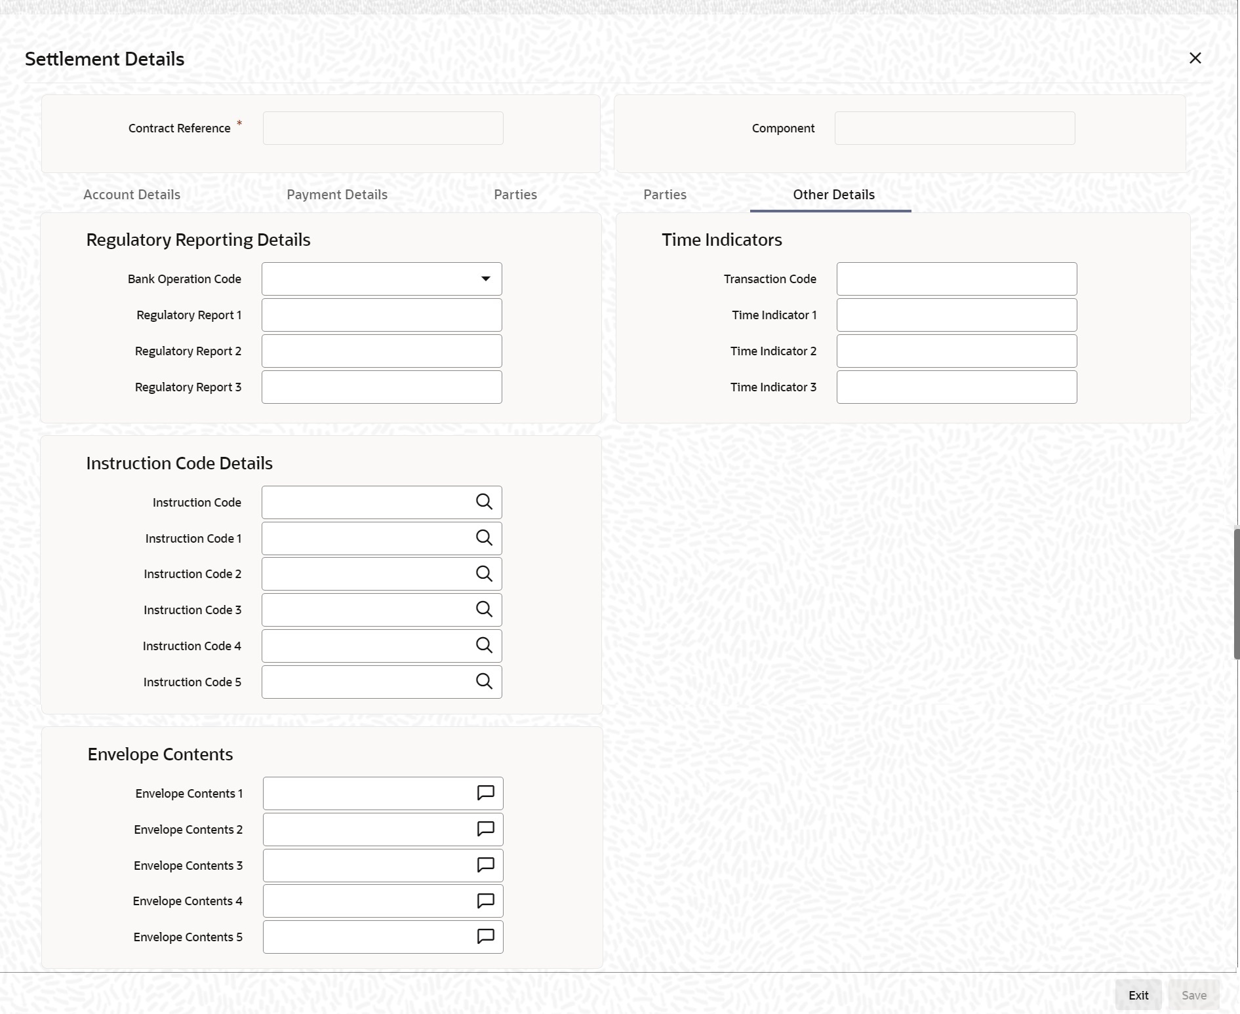
Task: Click the Save button
Action: [1194, 995]
